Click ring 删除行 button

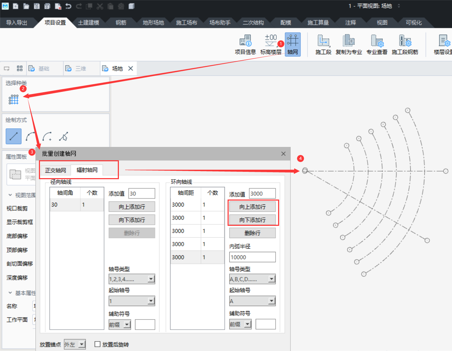tap(252, 233)
